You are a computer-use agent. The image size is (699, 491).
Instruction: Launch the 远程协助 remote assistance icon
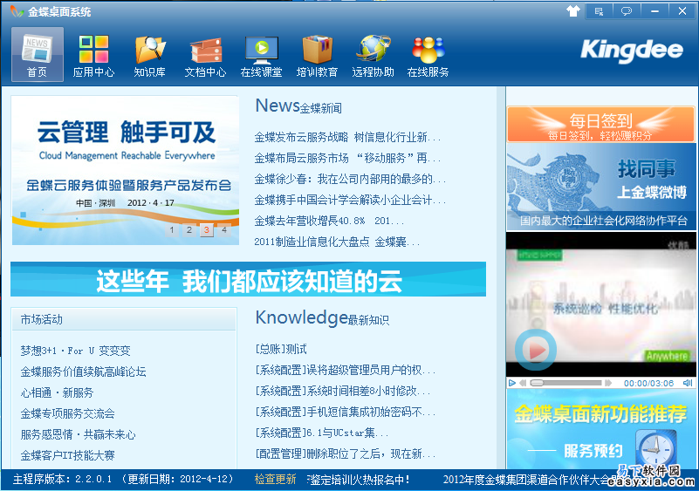tap(373, 55)
